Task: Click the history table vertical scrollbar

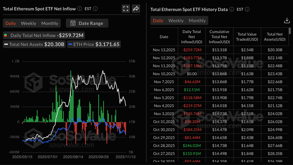Action: pyautogui.click(x=290, y=31)
